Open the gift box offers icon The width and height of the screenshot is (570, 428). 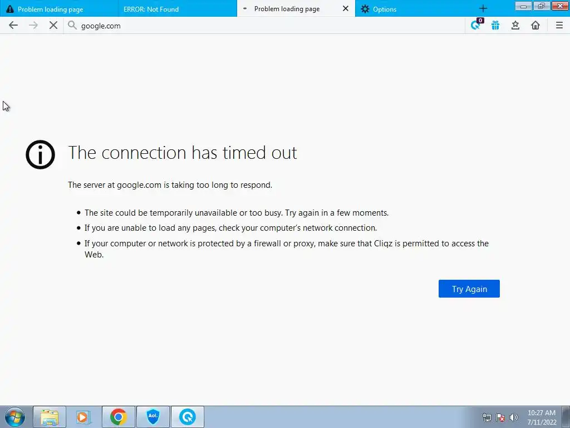pyautogui.click(x=495, y=25)
